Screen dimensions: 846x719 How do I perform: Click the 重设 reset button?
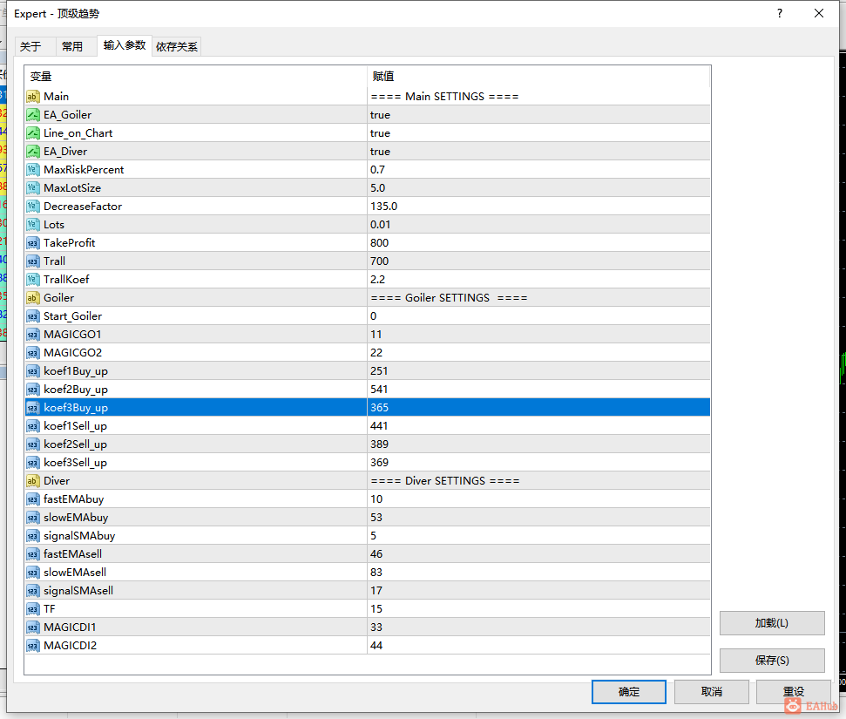tap(793, 691)
